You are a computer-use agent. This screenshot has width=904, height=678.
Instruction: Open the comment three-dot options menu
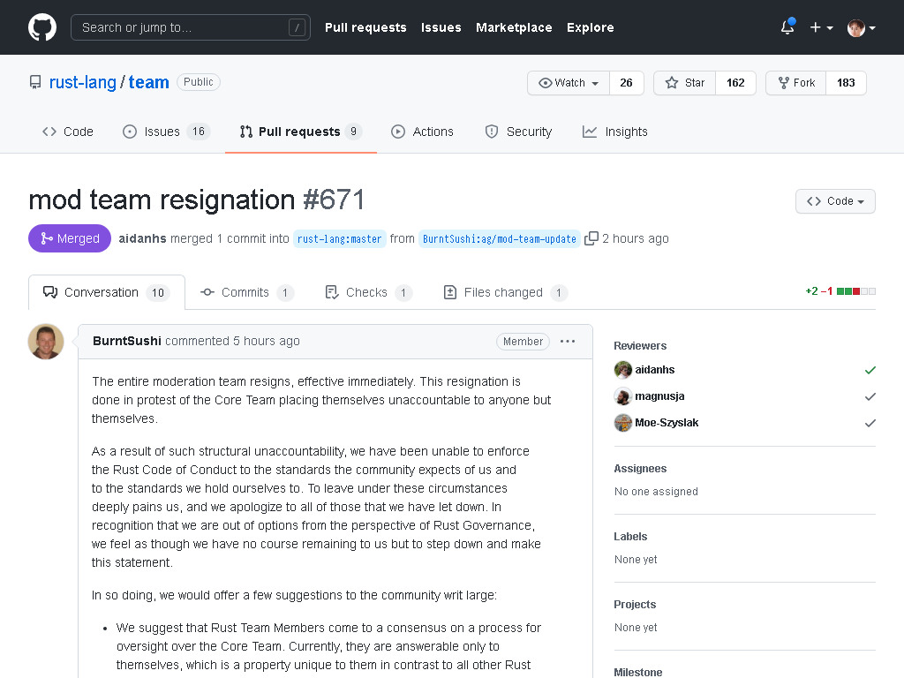click(568, 342)
